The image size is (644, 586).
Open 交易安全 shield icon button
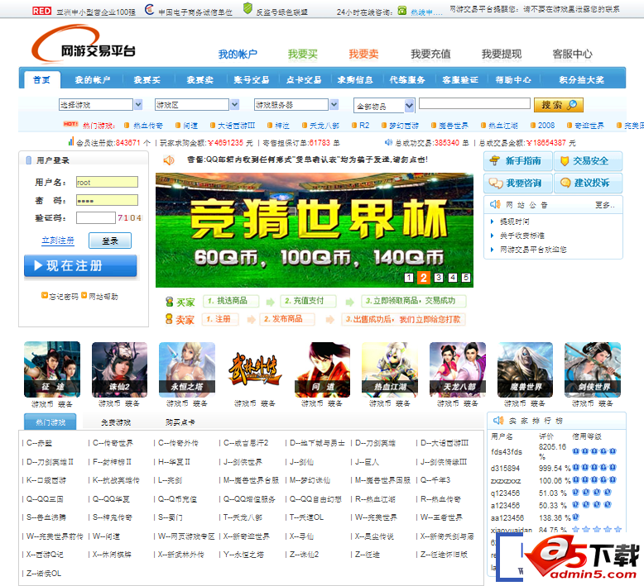(588, 160)
